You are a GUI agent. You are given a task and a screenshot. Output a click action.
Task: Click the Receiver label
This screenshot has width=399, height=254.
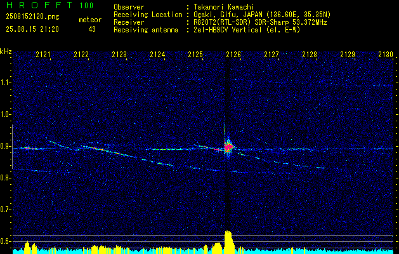click(x=129, y=22)
